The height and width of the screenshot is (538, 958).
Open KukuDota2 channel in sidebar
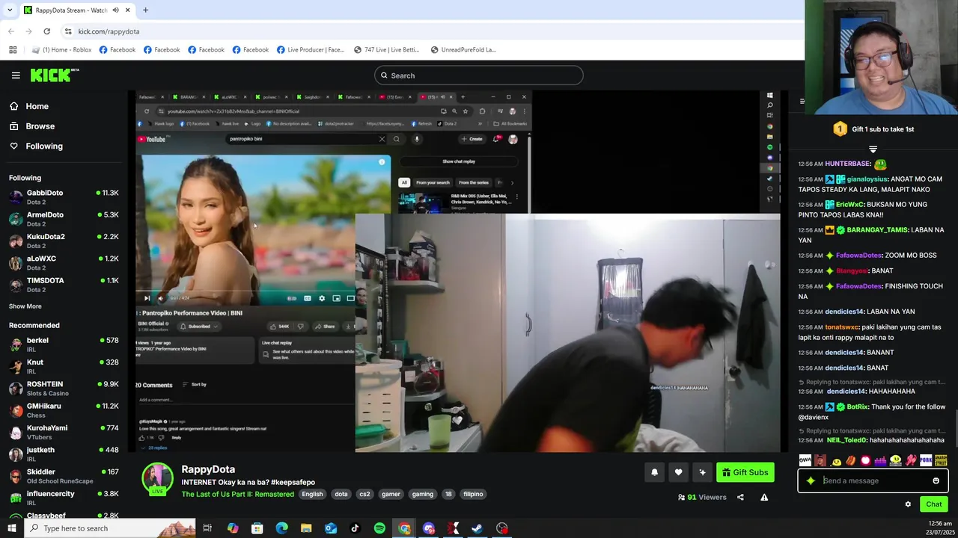64,241
